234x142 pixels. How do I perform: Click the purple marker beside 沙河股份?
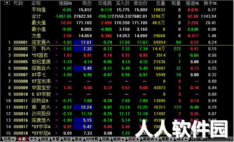click(57, 114)
